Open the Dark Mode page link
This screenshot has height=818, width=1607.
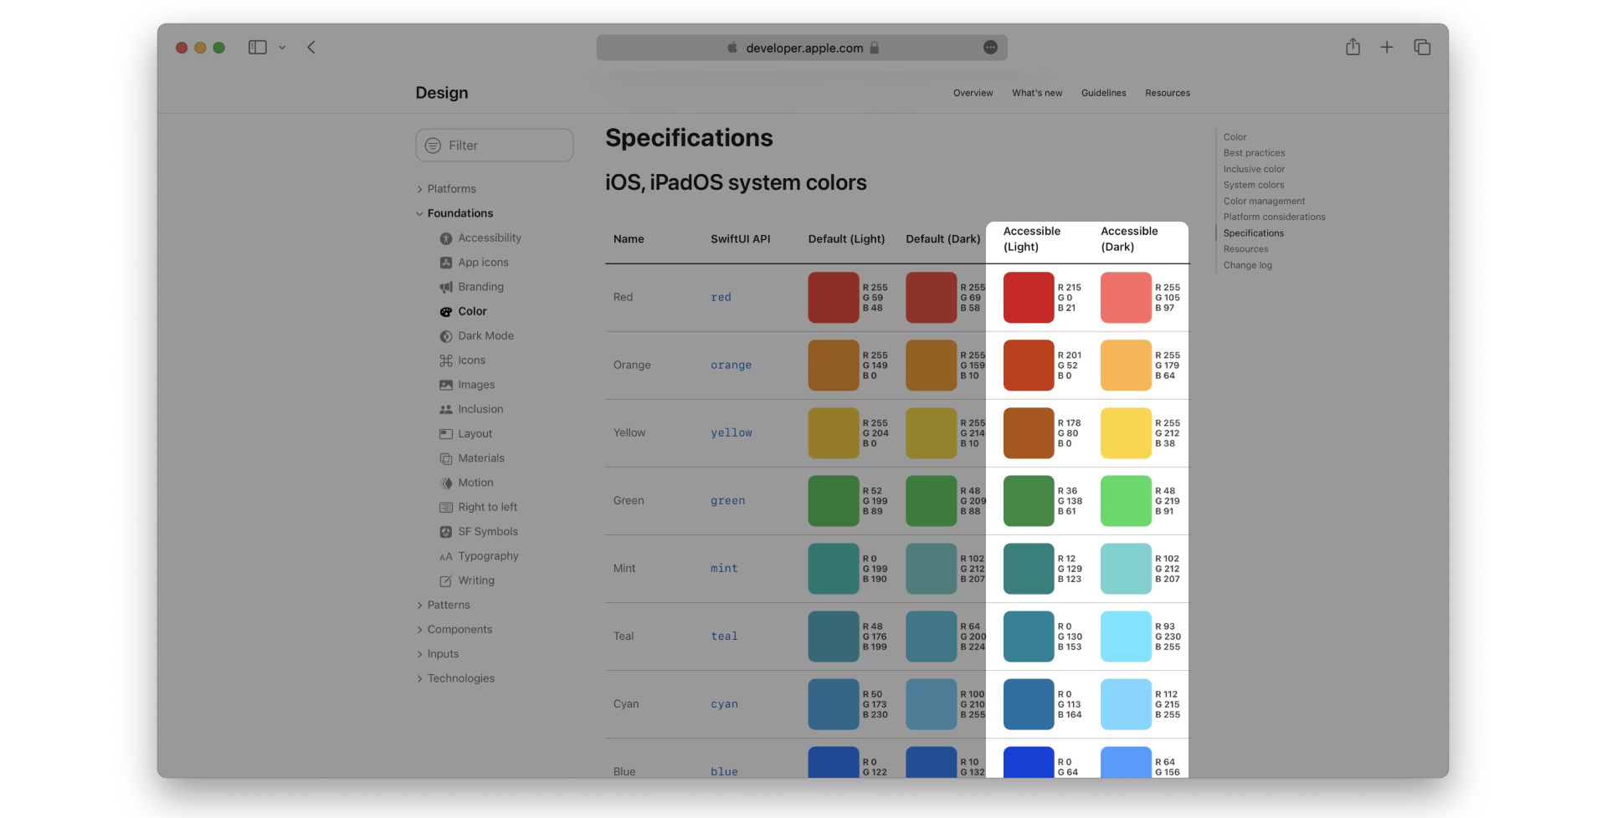coord(486,336)
